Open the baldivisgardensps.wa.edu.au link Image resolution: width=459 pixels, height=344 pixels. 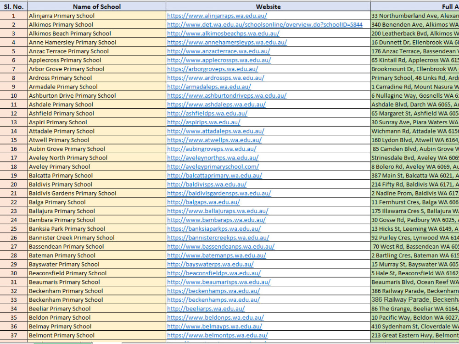click(219, 193)
